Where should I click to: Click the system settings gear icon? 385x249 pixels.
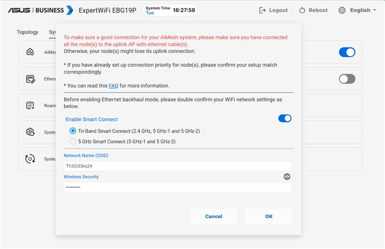(30, 132)
